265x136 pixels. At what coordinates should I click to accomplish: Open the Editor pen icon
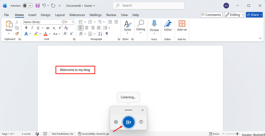(x=168, y=24)
